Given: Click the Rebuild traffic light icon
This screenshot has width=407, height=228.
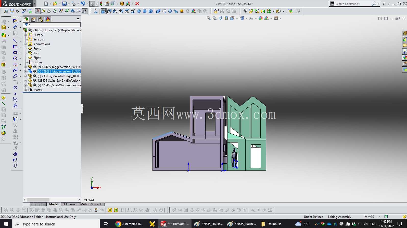Looking at the screenshot, I should (x=101, y=4).
